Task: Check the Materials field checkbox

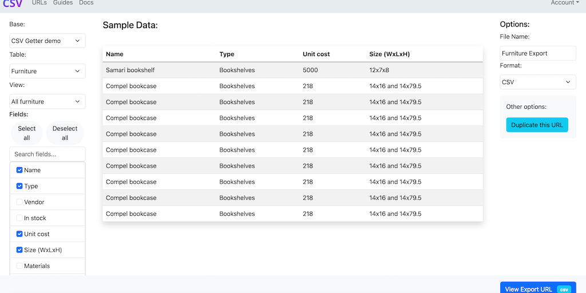Action: 19,266
